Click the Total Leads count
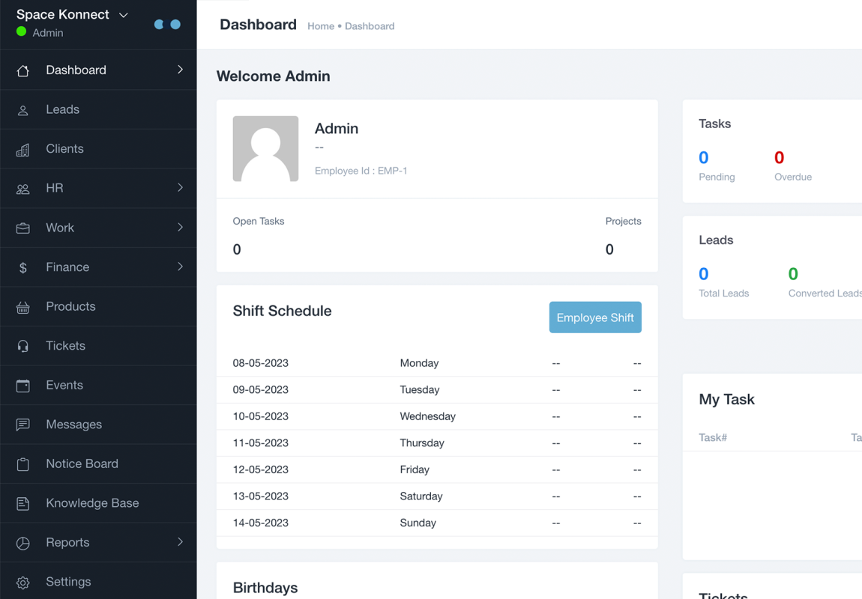The width and height of the screenshot is (862, 599). coord(704,274)
